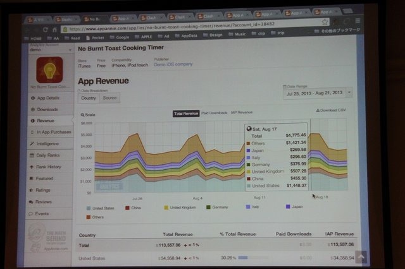
Task: Click the Intelligence pencil icon in sidebar
Action: coord(32,144)
